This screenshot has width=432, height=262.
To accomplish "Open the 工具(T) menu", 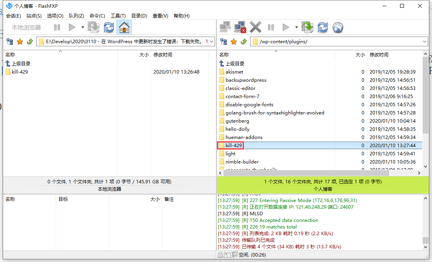I will 118,16.
